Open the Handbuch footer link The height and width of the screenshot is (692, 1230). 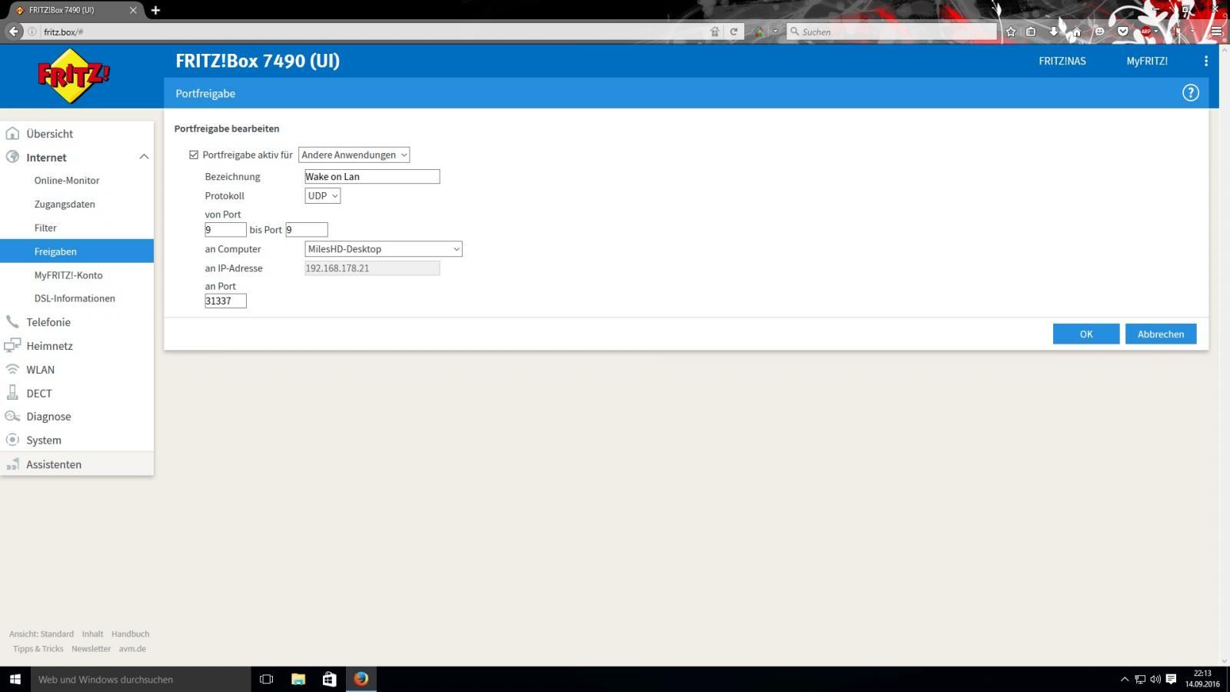(x=131, y=634)
